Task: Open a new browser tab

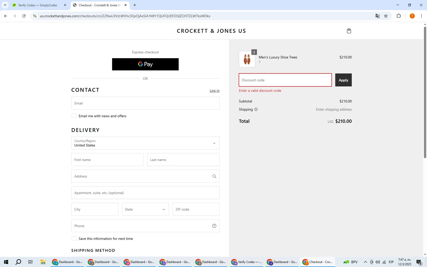Action: coord(135,5)
